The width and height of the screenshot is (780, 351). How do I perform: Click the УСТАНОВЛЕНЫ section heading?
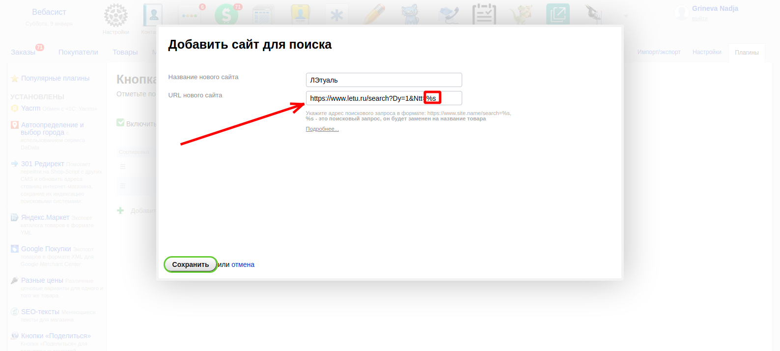tap(37, 97)
